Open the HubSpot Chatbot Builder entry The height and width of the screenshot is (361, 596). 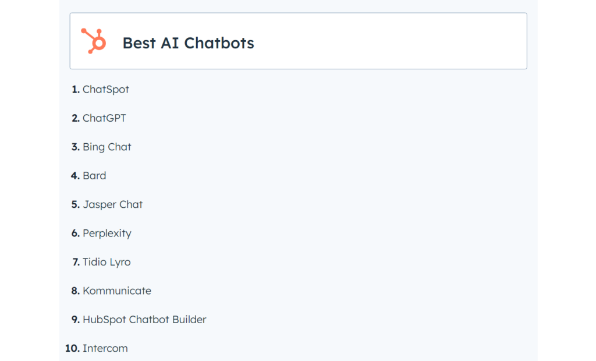[144, 320]
